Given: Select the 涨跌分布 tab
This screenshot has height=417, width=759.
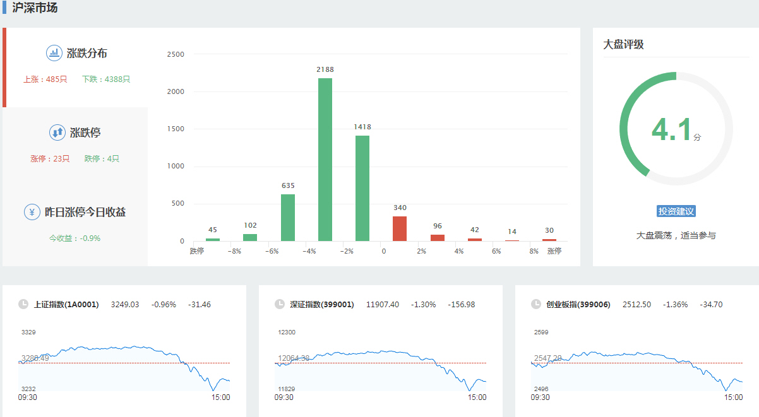Looking at the screenshot, I should pyautogui.click(x=76, y=67).
